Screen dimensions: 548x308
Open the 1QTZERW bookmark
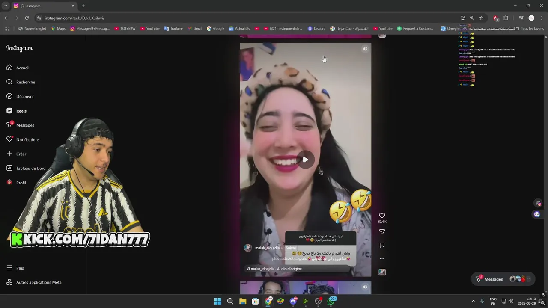(x=125, y=29)
